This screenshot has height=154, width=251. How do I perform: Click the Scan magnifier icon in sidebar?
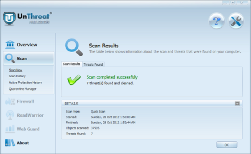(10, 58)
